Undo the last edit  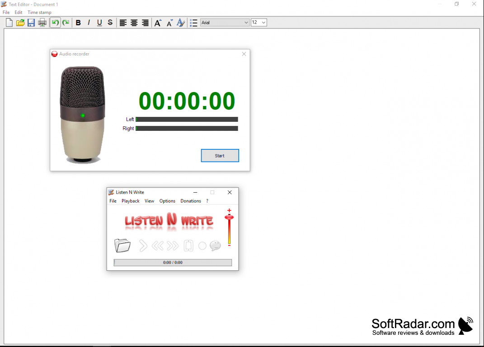tap(55, 23)
